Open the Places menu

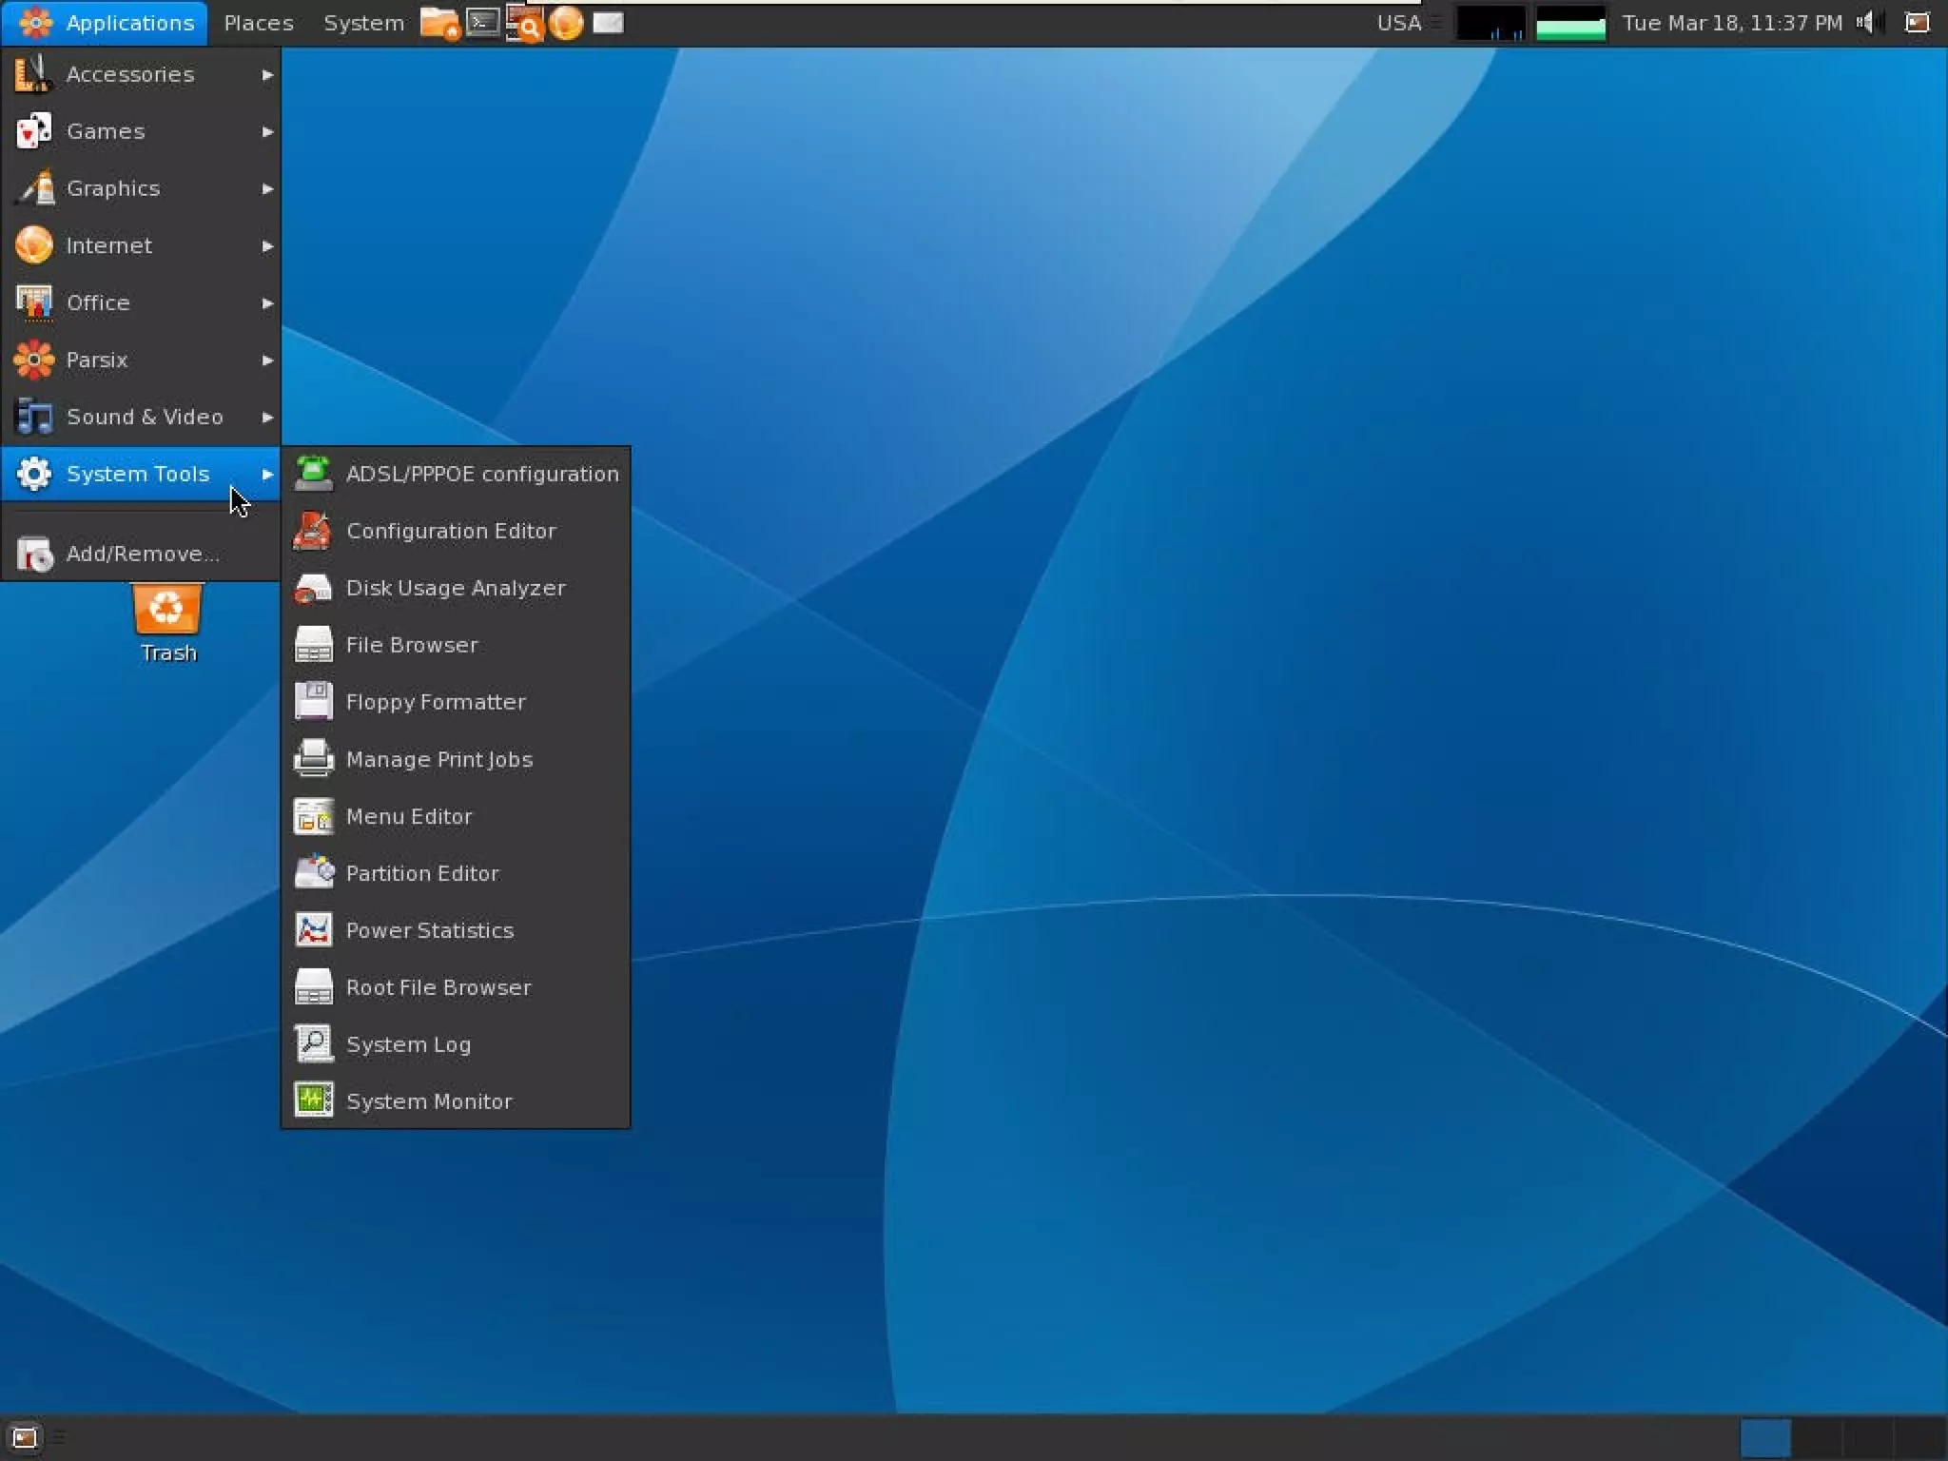258,23
